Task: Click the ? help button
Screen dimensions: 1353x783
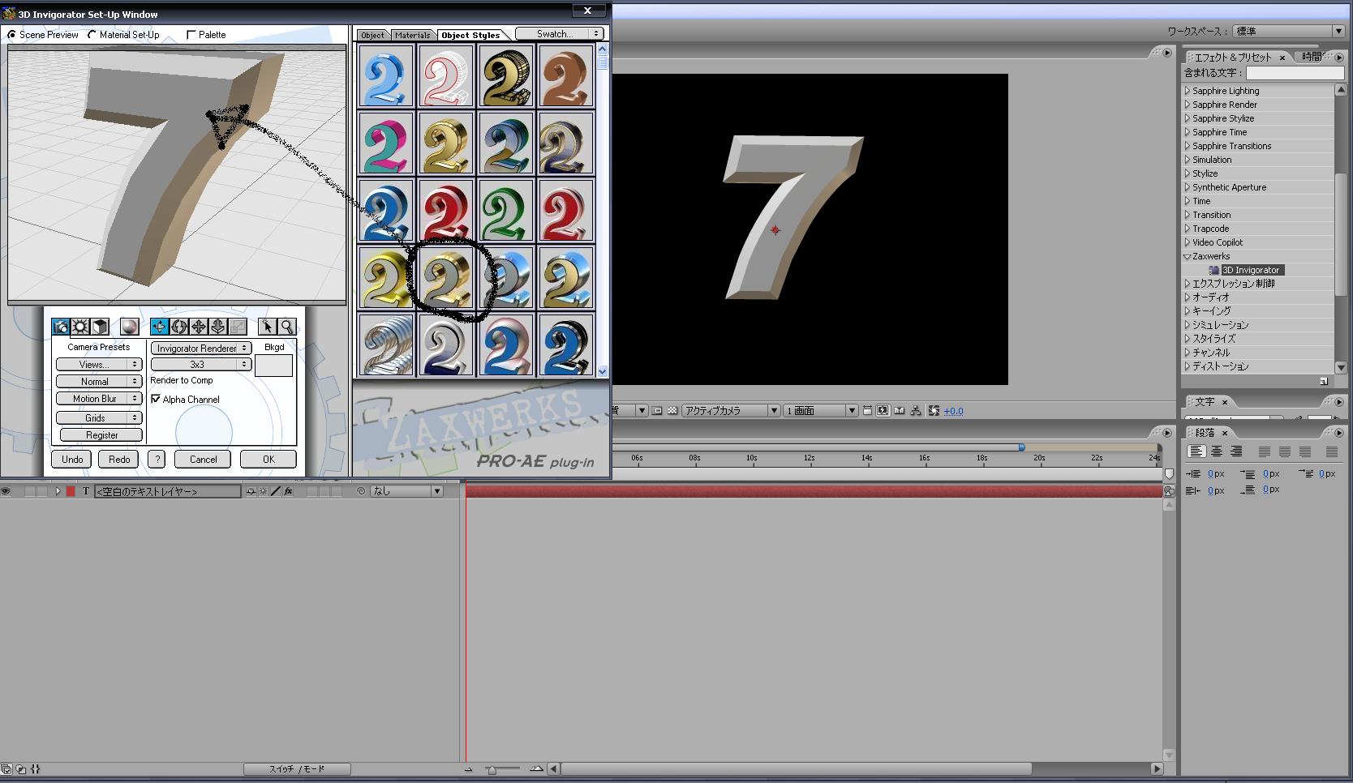Action: 157,459
